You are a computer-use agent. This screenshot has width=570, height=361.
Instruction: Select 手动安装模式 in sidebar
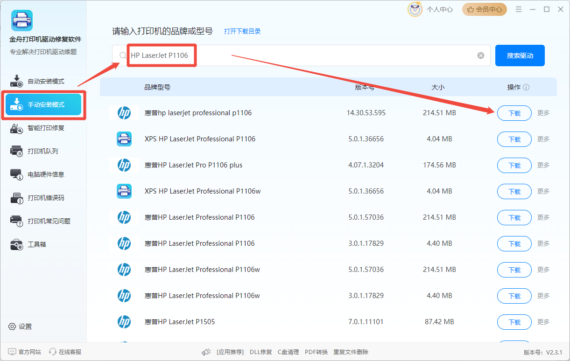pyautogui.click(x=43, y=104)
